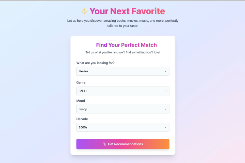The image size is (245, 163).
Task: Click the Decade field label
Action: [82, 119]
